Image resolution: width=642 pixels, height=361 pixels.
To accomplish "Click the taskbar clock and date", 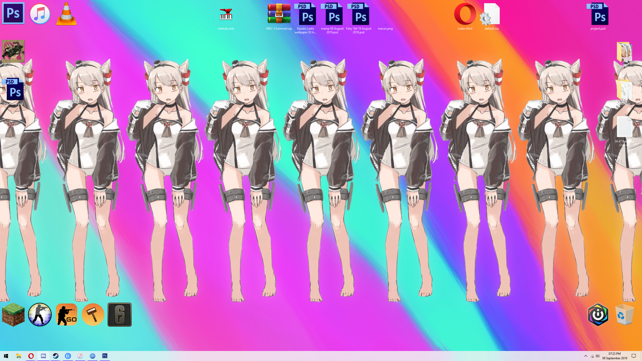I will (x=614, y=356).
